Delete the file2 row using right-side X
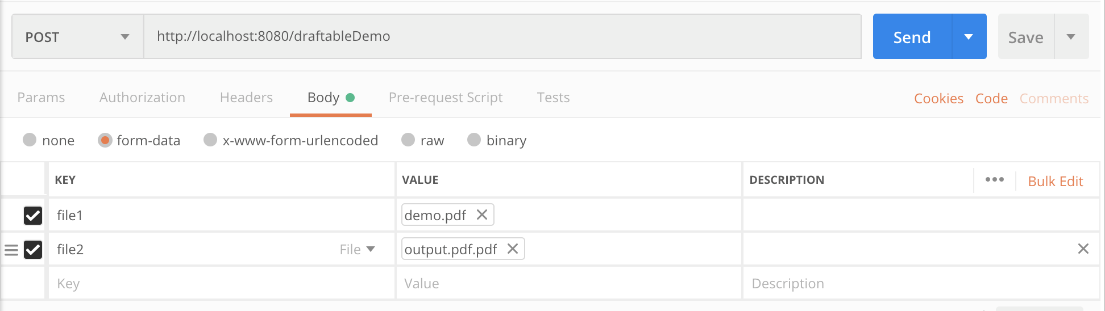Viewport: 1105px width, 311px height. (1083, 249)
